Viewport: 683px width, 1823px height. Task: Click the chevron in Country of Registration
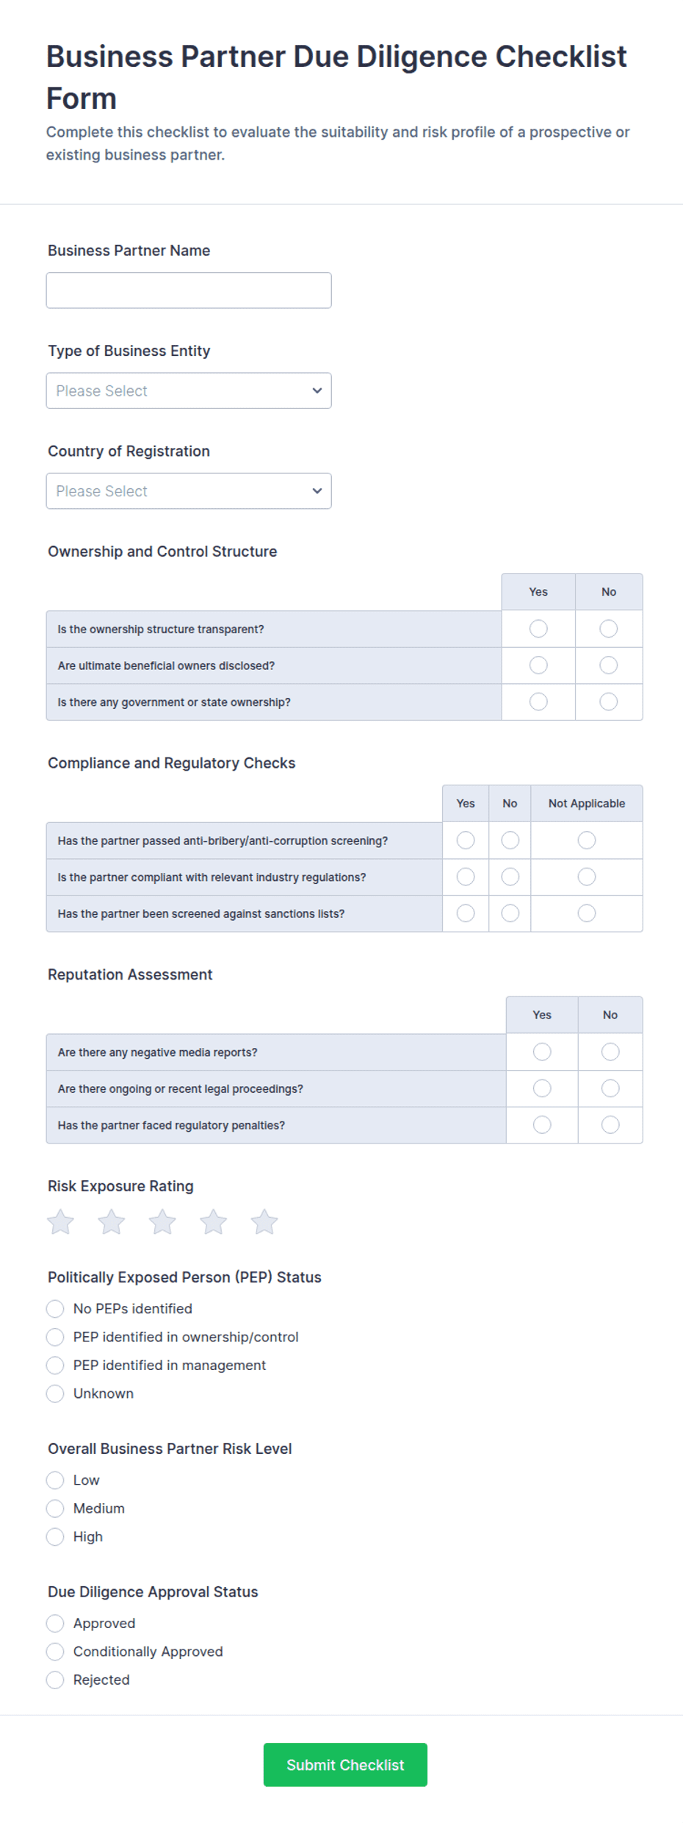point(317,491)
